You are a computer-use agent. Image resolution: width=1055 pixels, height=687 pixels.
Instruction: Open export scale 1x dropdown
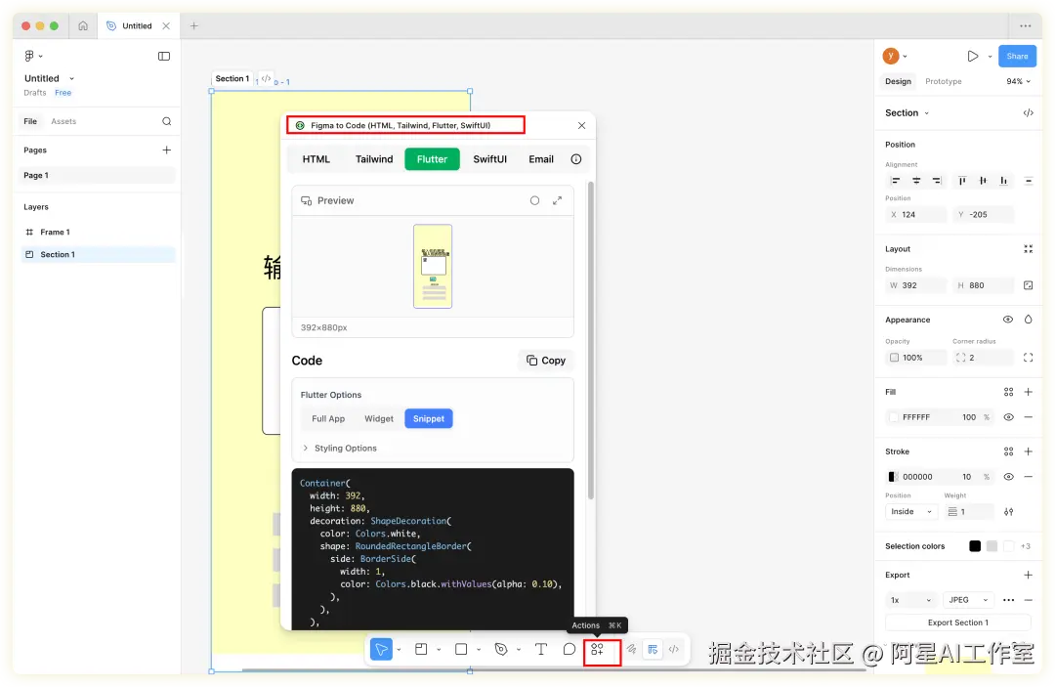coord(911,600)
